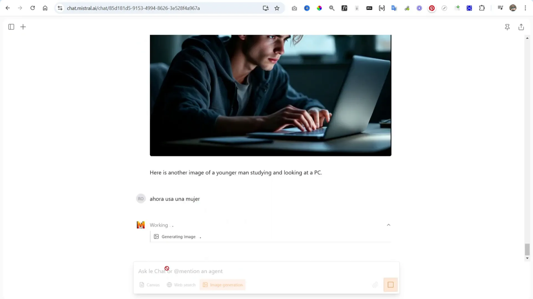
Task: Toggle the Canvas option
Action: click(x=150, y=285)
